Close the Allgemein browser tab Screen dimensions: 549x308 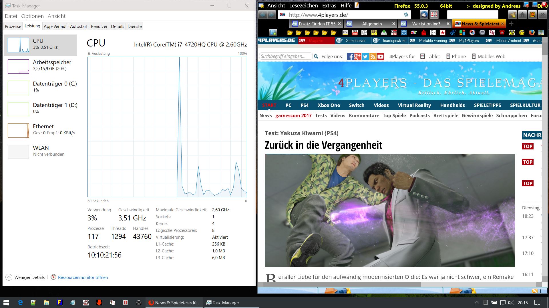pyautogui.click(x=394, y=24)
